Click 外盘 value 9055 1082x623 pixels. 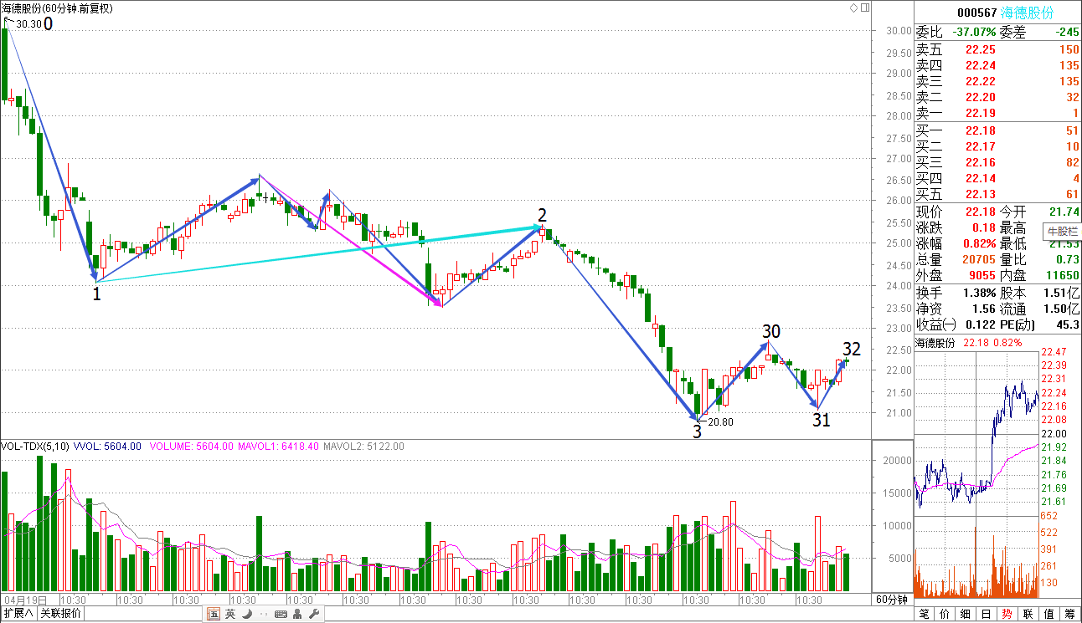click(982, 276)
